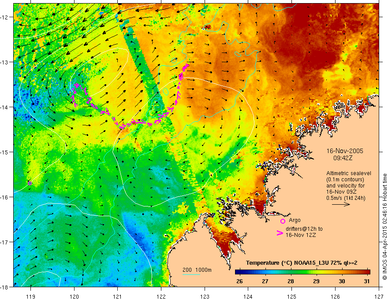Click longitude axis label 119

click(x=31, y=296)
